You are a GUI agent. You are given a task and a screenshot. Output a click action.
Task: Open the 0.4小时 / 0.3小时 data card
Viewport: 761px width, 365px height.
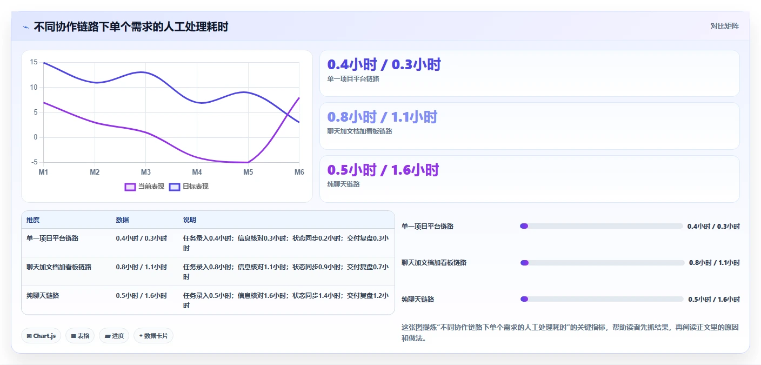(529, 74)
